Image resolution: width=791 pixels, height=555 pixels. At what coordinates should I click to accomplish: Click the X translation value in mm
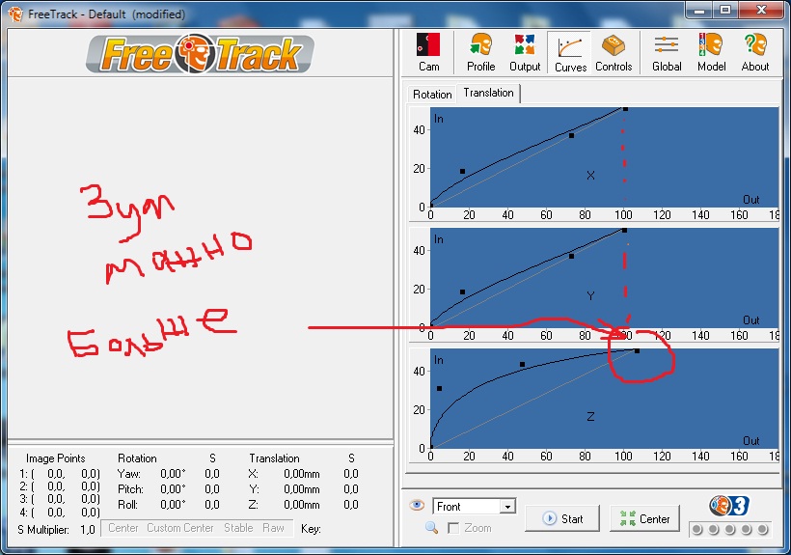302,474
